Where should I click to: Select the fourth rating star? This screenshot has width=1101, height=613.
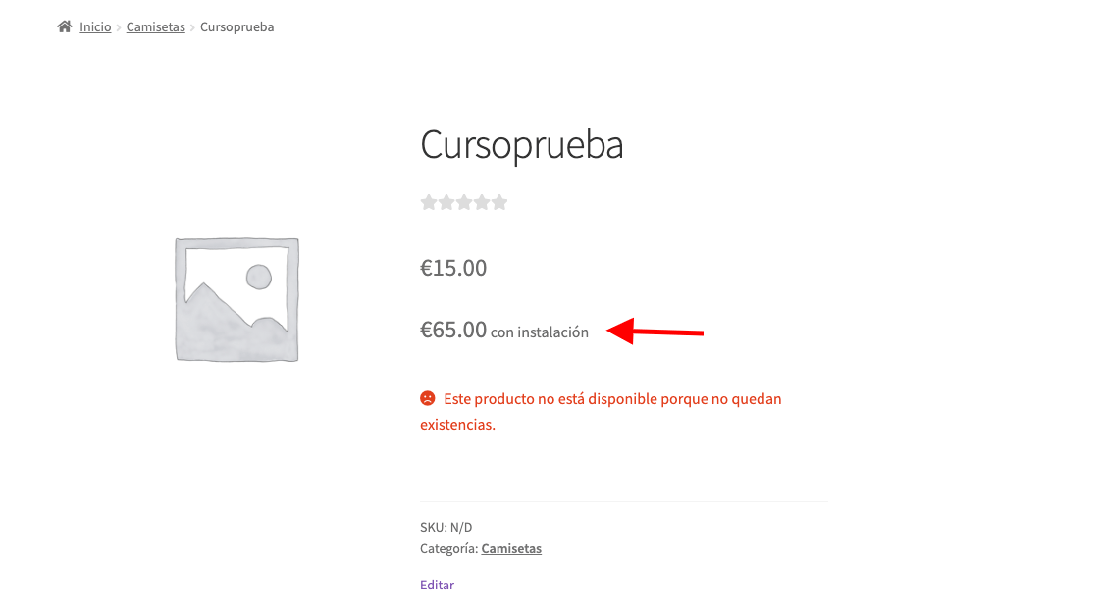tap(482, 202)
